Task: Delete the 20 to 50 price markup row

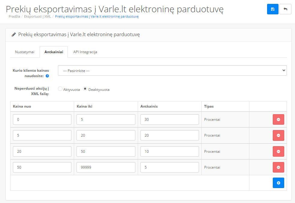Action: pos(278,152)
